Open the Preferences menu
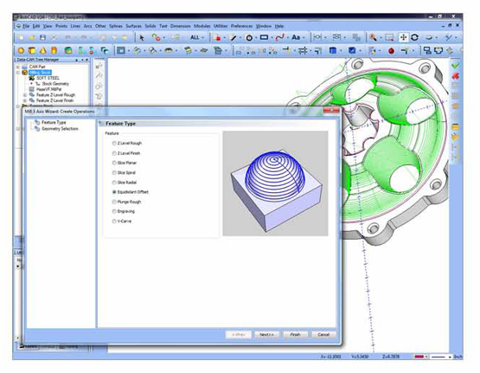 click(x=241, y=26)
